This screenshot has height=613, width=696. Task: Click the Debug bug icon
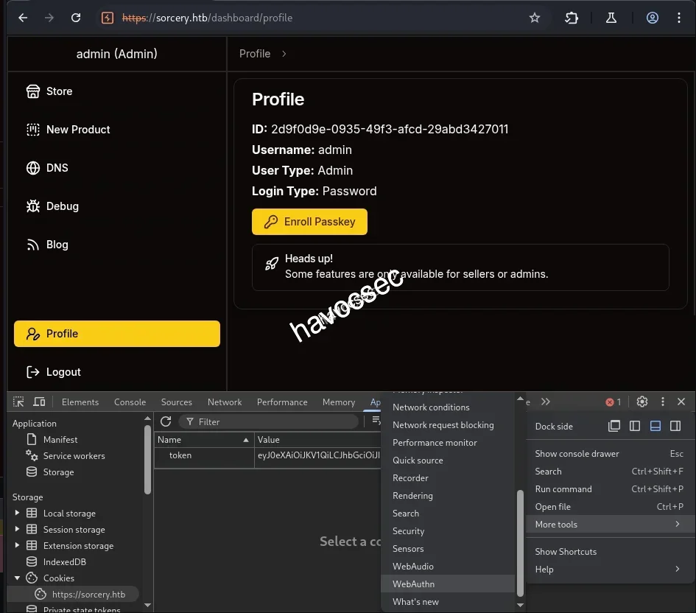(33, 206)
